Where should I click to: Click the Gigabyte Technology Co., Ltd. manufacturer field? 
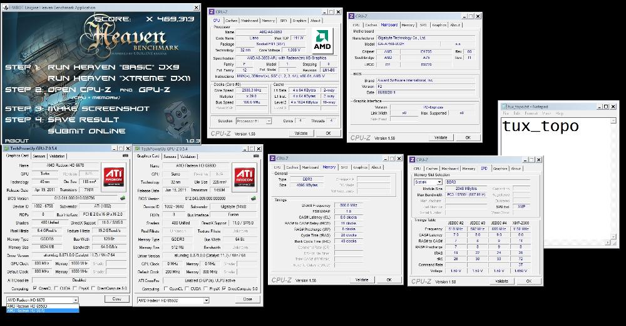tap(426, 38)
